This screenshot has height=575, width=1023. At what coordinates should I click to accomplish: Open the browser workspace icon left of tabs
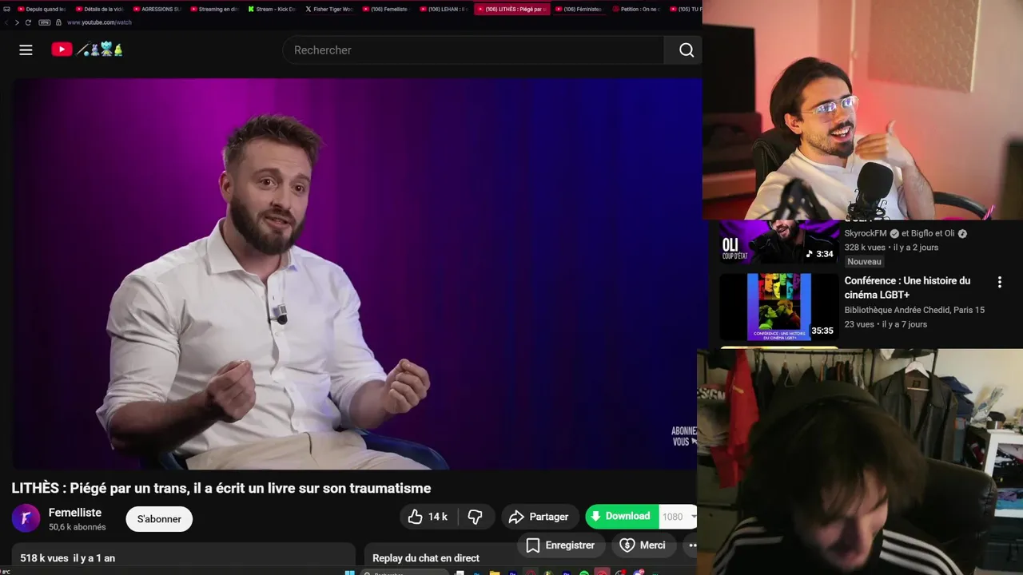click(x=6, y=9)
